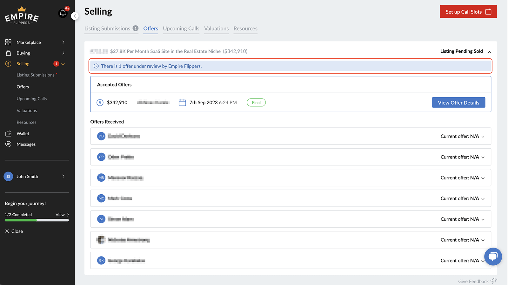This screenshot has width=508, height=285.
Task: Open Wallet from the sidebar
Action: (23, 134)
